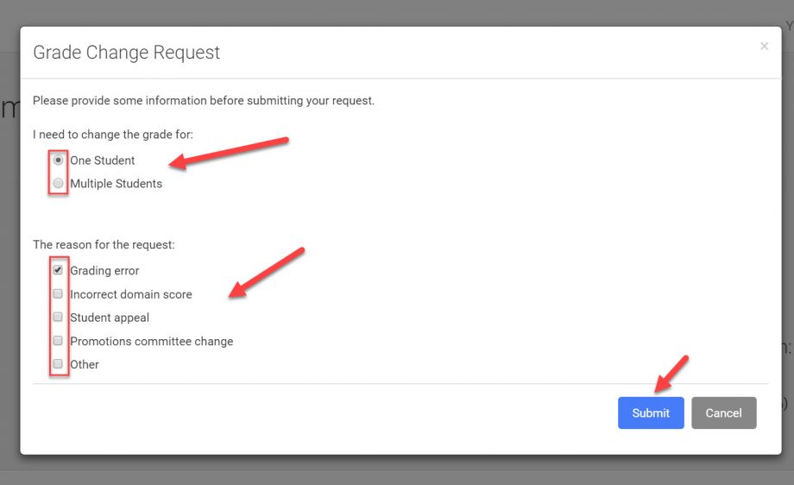Click the Grade Change Request dialog title
This screenshot has width=794, height=485.
tap(126, 53)
